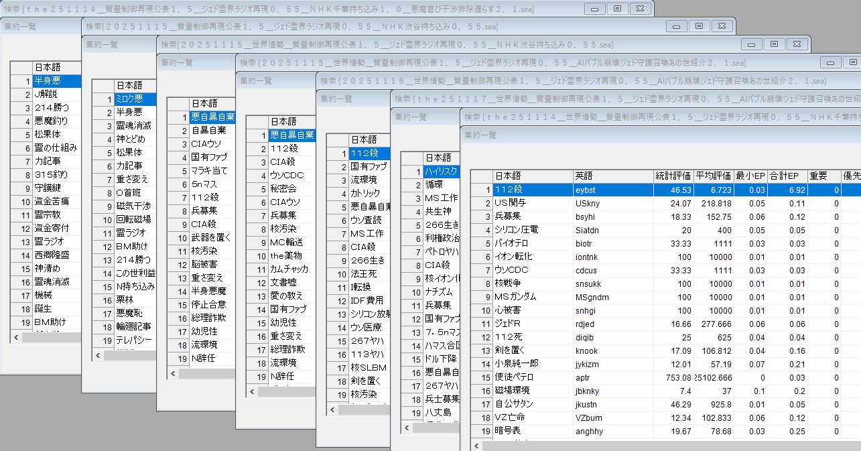Viewport: 861px width, 451px height.
Task: Minimize the third window from the back
Action: [x=752, y=44]
